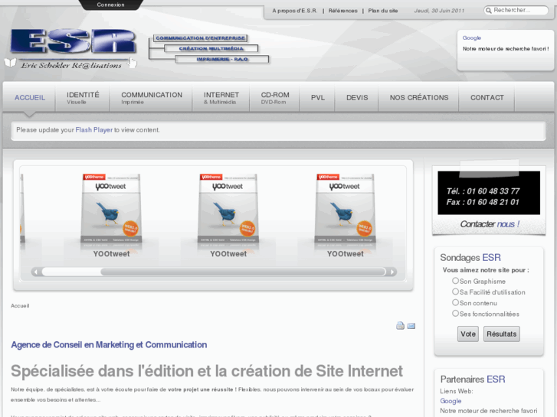The height and width of the screenshot is (417, 557).
Task: Click the carousel left arrow
Action: (x=35, y=272)
